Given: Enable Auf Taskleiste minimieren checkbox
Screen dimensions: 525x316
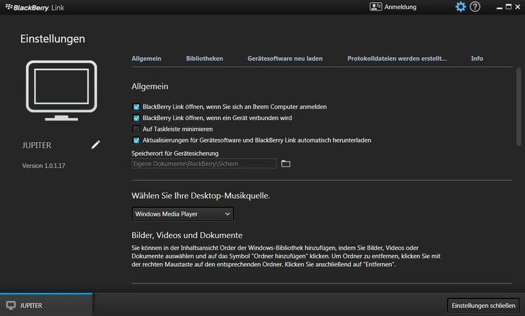Looking at the screenshot, I should pos(136,129).
